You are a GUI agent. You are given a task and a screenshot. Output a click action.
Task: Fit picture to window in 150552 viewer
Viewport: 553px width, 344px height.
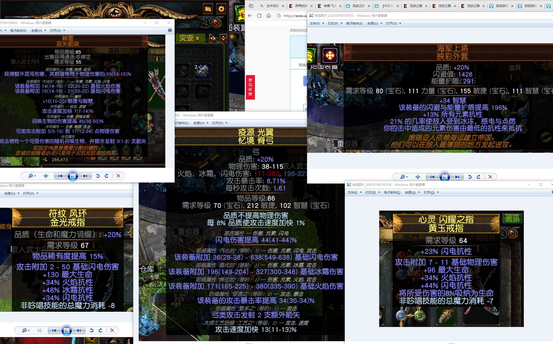click(418, 177)
